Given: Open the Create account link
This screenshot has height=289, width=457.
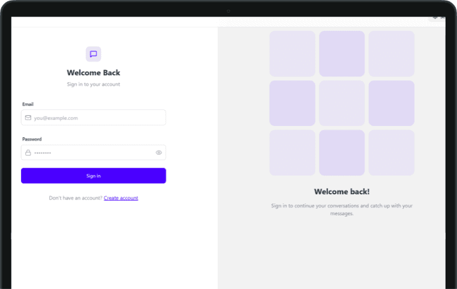Looking at the screenshot, I should pyautogui.click(x=121, y=198).
